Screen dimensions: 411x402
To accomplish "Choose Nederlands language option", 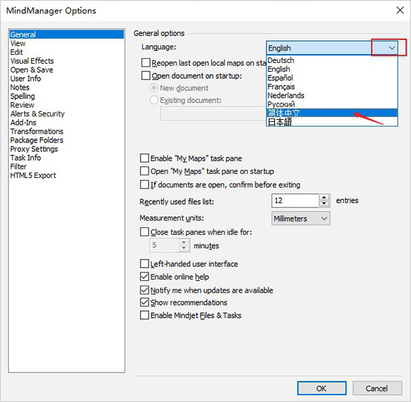I will point(332,95).
